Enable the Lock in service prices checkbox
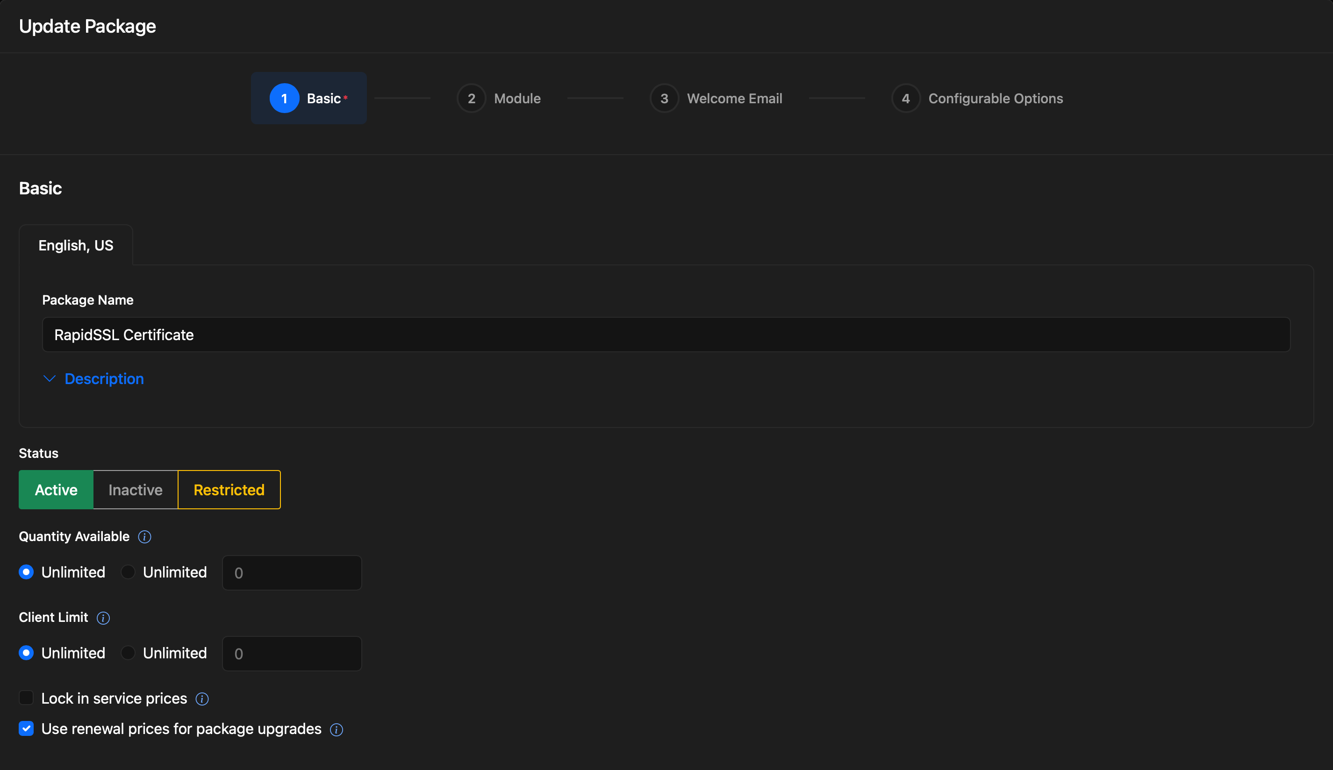Screen dimensions: 1333x770 tap(26, 698)
